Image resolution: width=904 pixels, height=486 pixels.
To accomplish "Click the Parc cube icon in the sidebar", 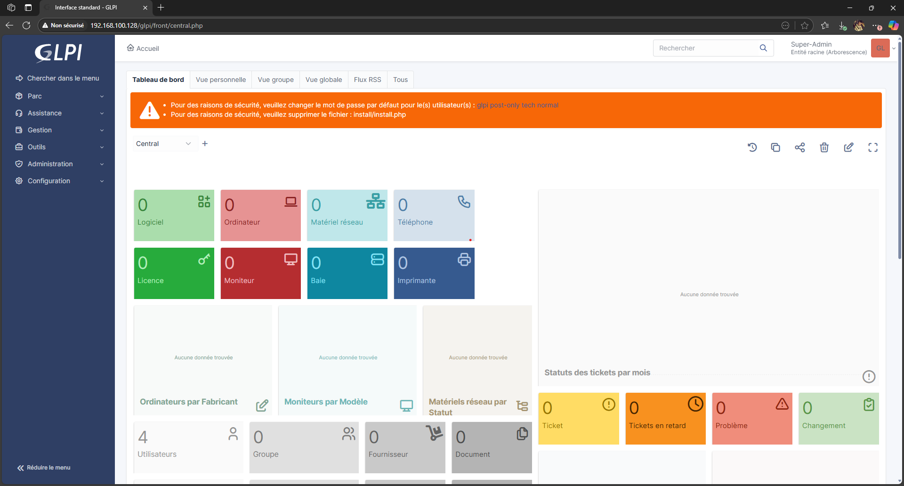I will point(19,96).
